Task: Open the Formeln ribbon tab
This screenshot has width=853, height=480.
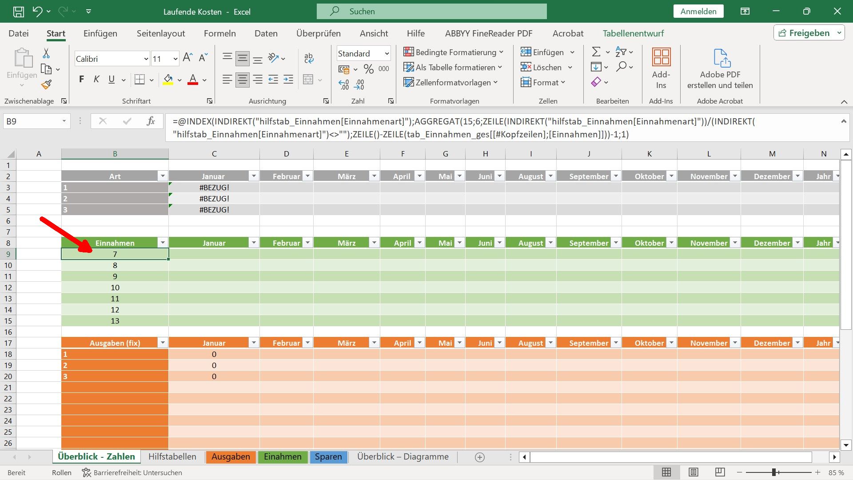Action: pyautogui.click(x=219, y=33)
